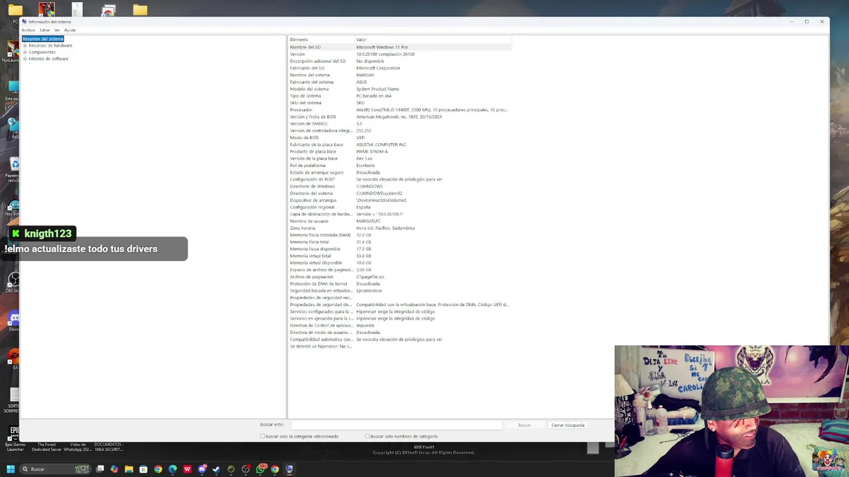Select 'Configuración regional' row
Screen dimensions: 849x477
(399, 207)
